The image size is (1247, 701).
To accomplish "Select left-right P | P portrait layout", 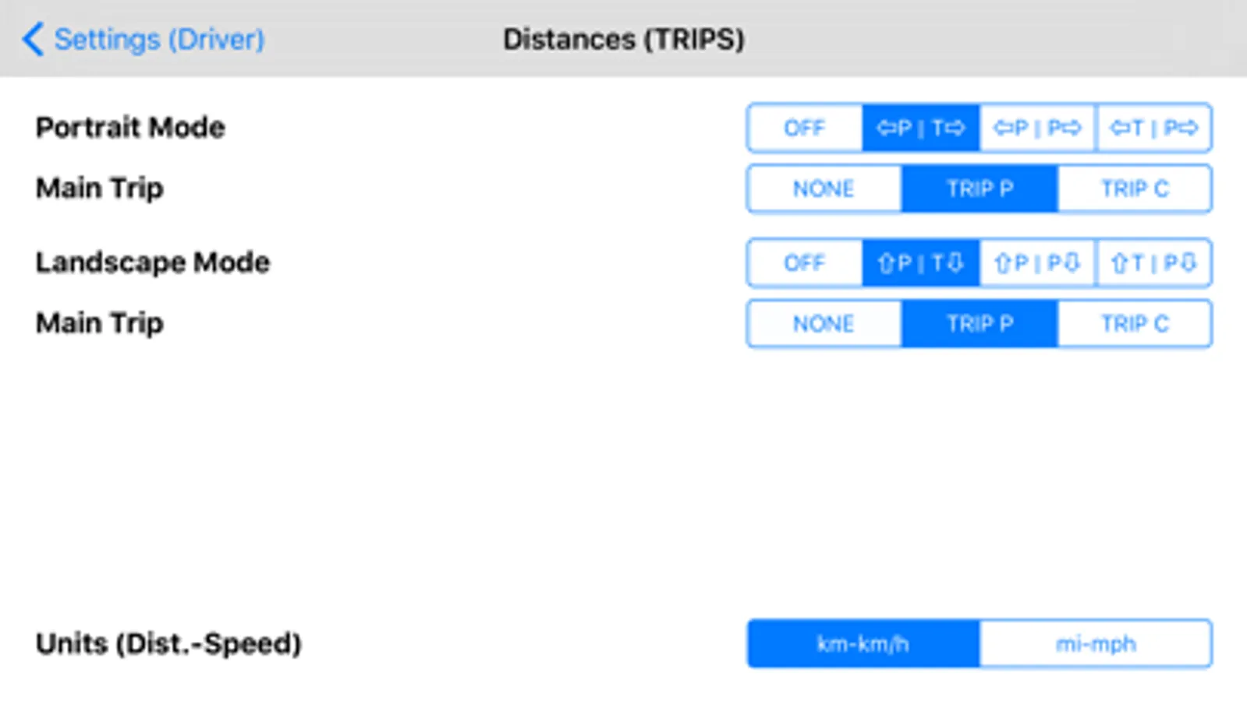I will point(1037,128).
